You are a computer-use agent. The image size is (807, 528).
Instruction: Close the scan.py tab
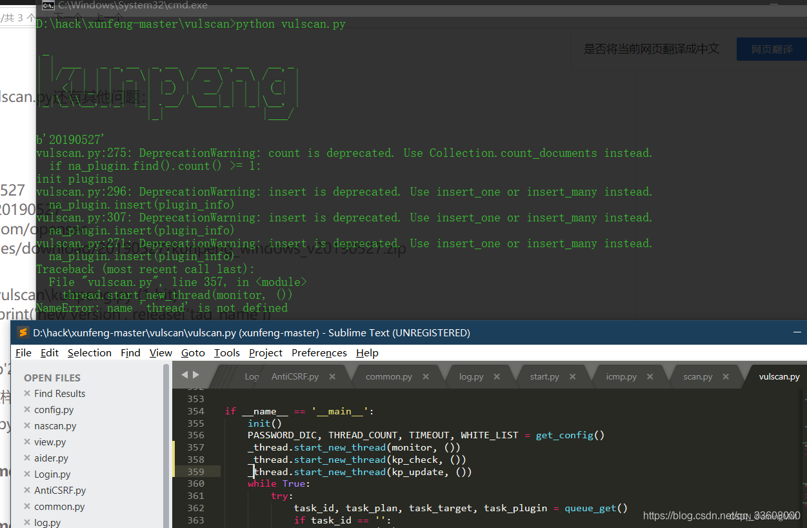tap(726, 376)
